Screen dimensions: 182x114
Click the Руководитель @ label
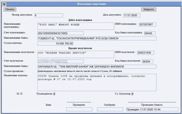(46, 94)
